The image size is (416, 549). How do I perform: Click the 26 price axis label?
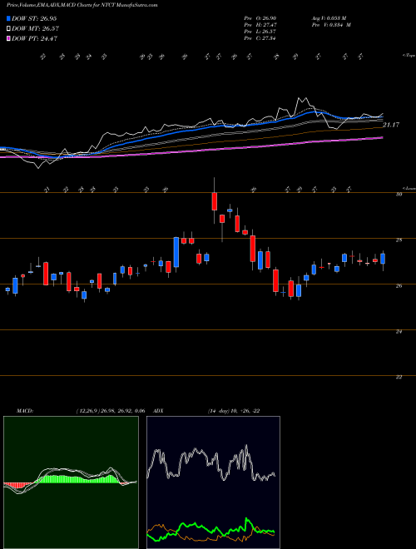point(399,286)
